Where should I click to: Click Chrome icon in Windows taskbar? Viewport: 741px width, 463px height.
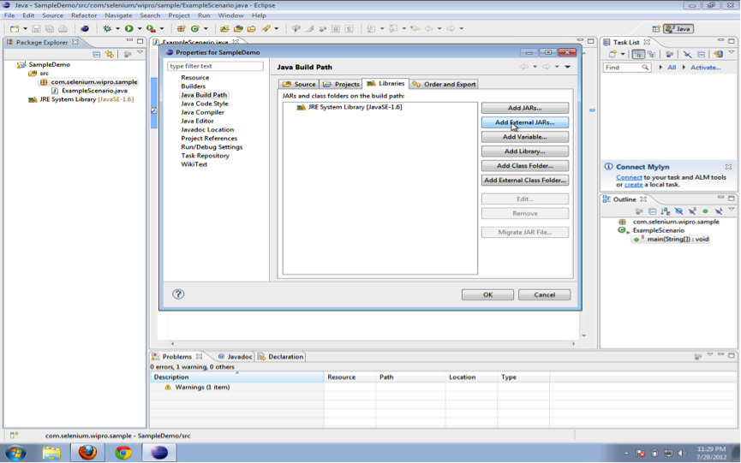[123, 453]
